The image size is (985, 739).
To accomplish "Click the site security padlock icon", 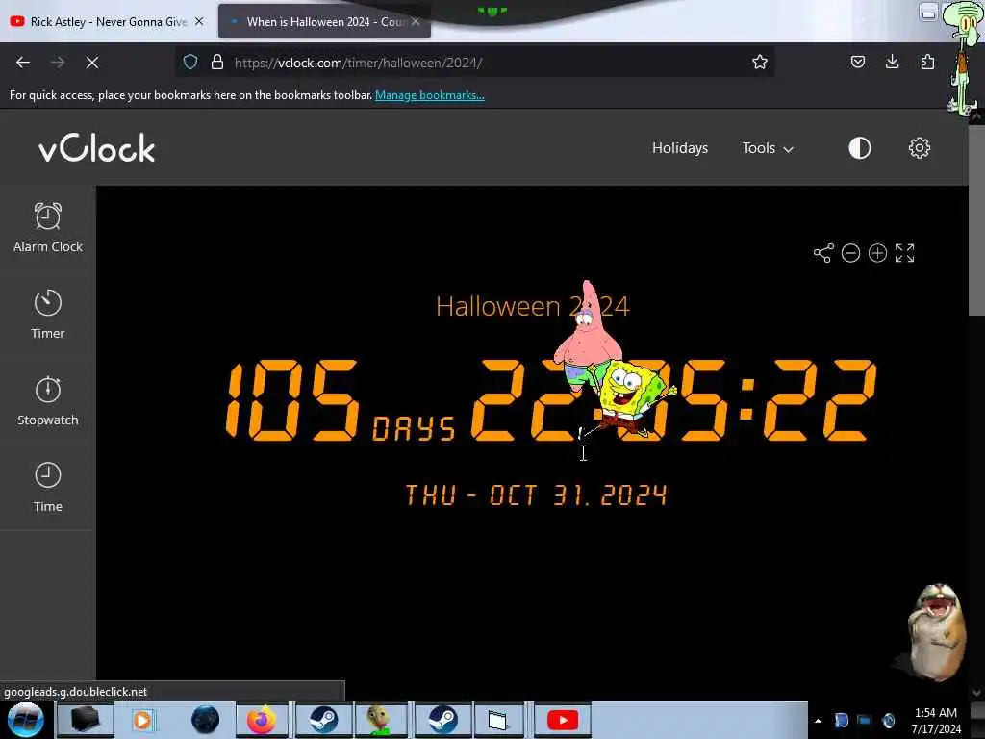I will 217,63.
